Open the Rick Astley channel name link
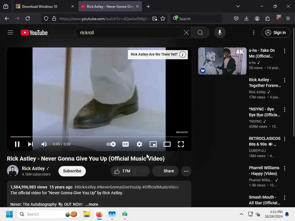Screen dimensions: 295x221 (x=33, y=168)
